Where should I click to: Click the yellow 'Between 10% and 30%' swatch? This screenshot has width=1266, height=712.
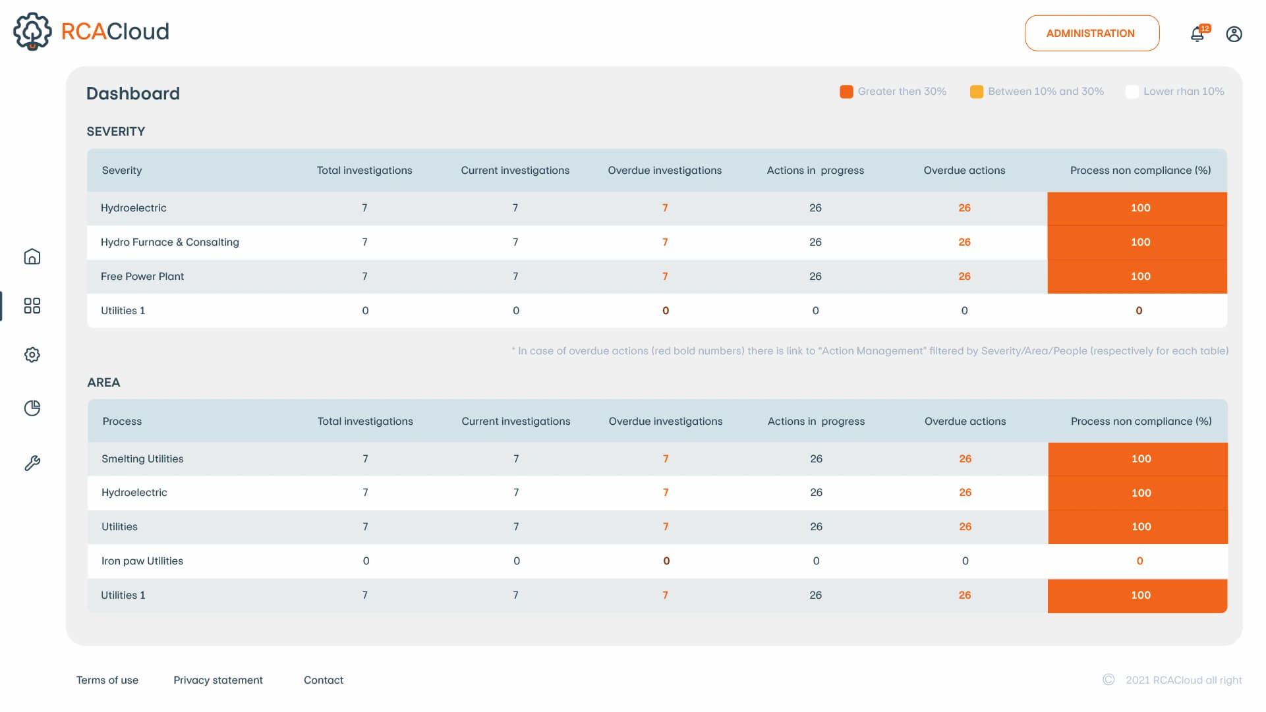(976, 92)
